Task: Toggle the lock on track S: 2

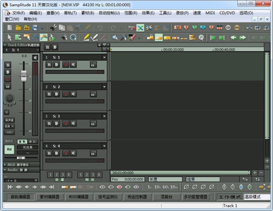Action: 93,94
